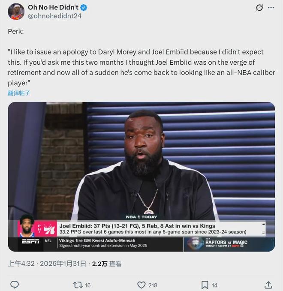283x291 pixels.
Task: Click the like count 218
Action: tap(152, 285)
